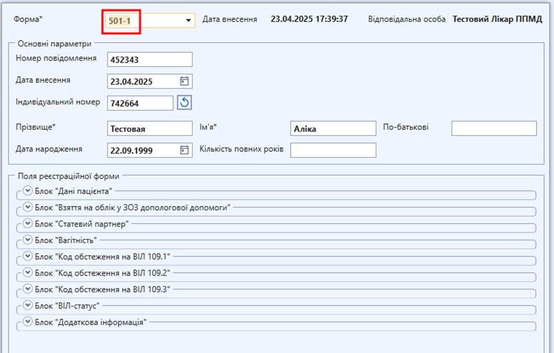The height and width of the screenshot is (353, 554).
Task: Expand Блок "Статевий партнер"
Action: point(27,223)
